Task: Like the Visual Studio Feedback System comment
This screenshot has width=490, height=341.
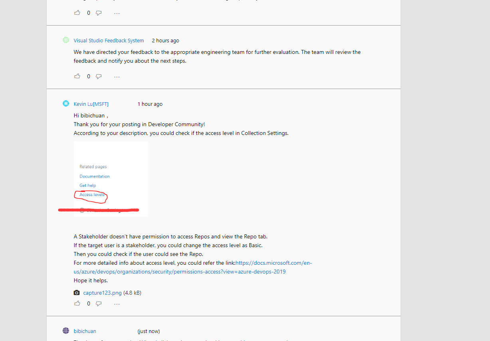Action: pyautogui.click(x=77, y=76)
